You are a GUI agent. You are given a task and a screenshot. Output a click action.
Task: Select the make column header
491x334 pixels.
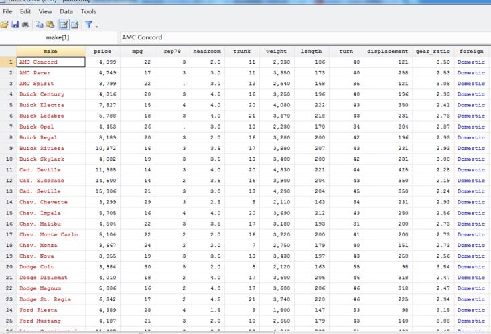(51, 51)
